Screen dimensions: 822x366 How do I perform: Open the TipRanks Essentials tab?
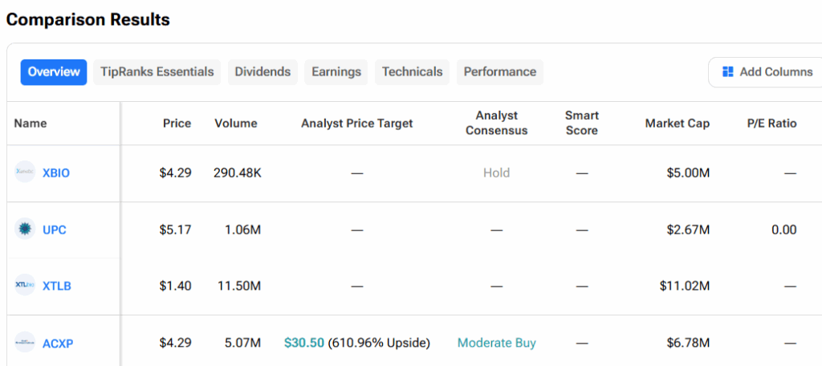click(x=157, y=72)
